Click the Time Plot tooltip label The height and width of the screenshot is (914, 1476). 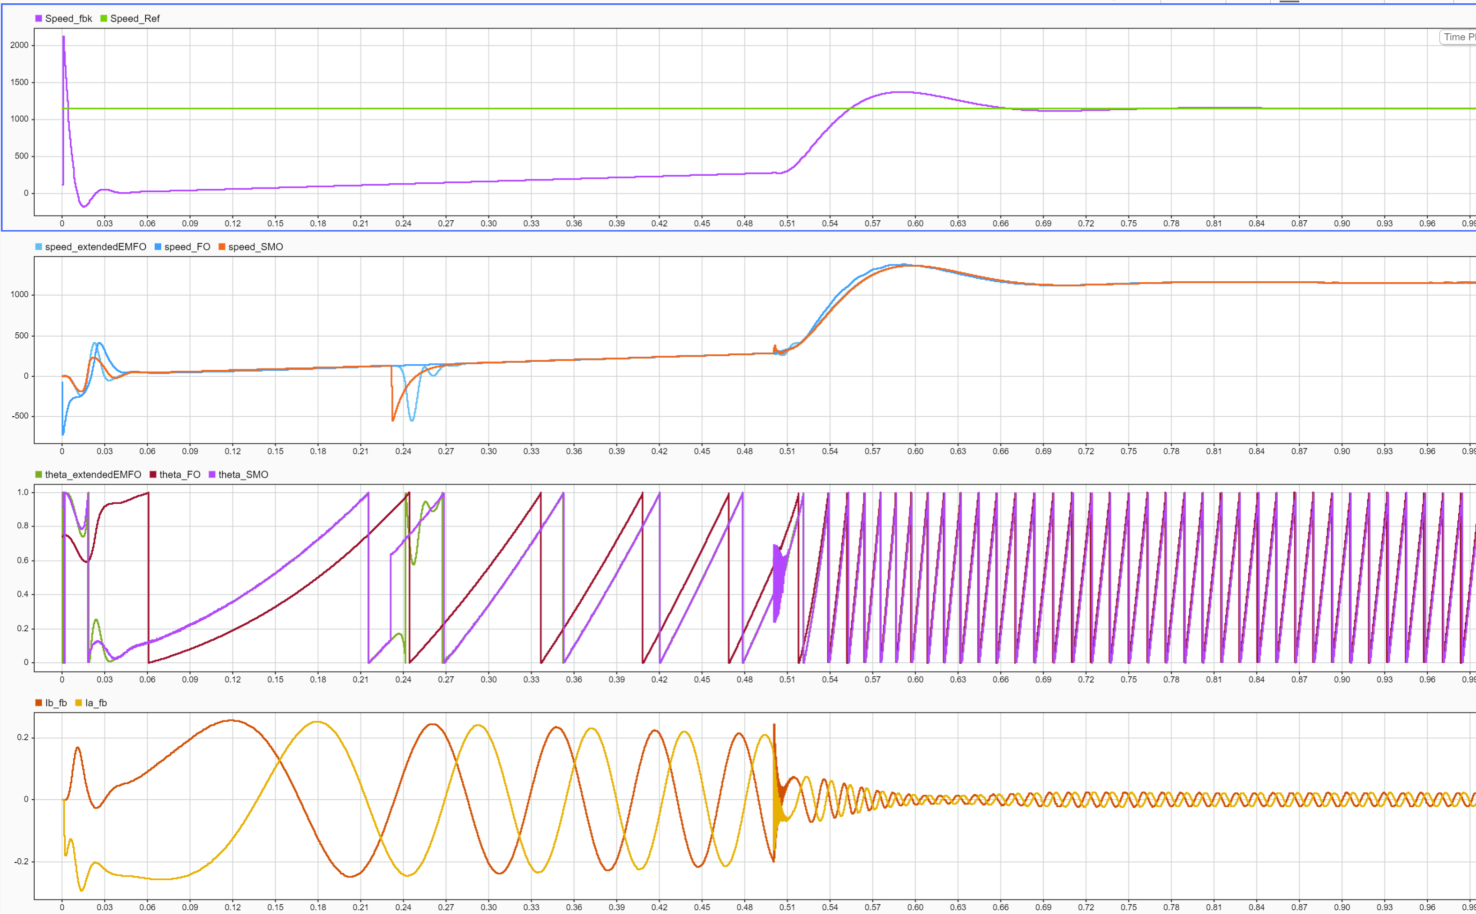(x=1459, y=37)
